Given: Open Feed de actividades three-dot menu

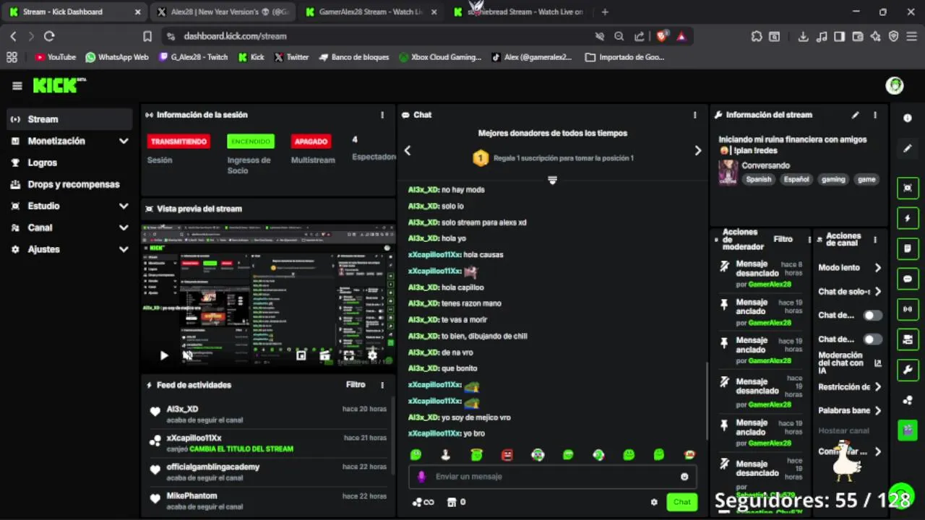Looking at the screenshot, I should [x=382, y=385].
